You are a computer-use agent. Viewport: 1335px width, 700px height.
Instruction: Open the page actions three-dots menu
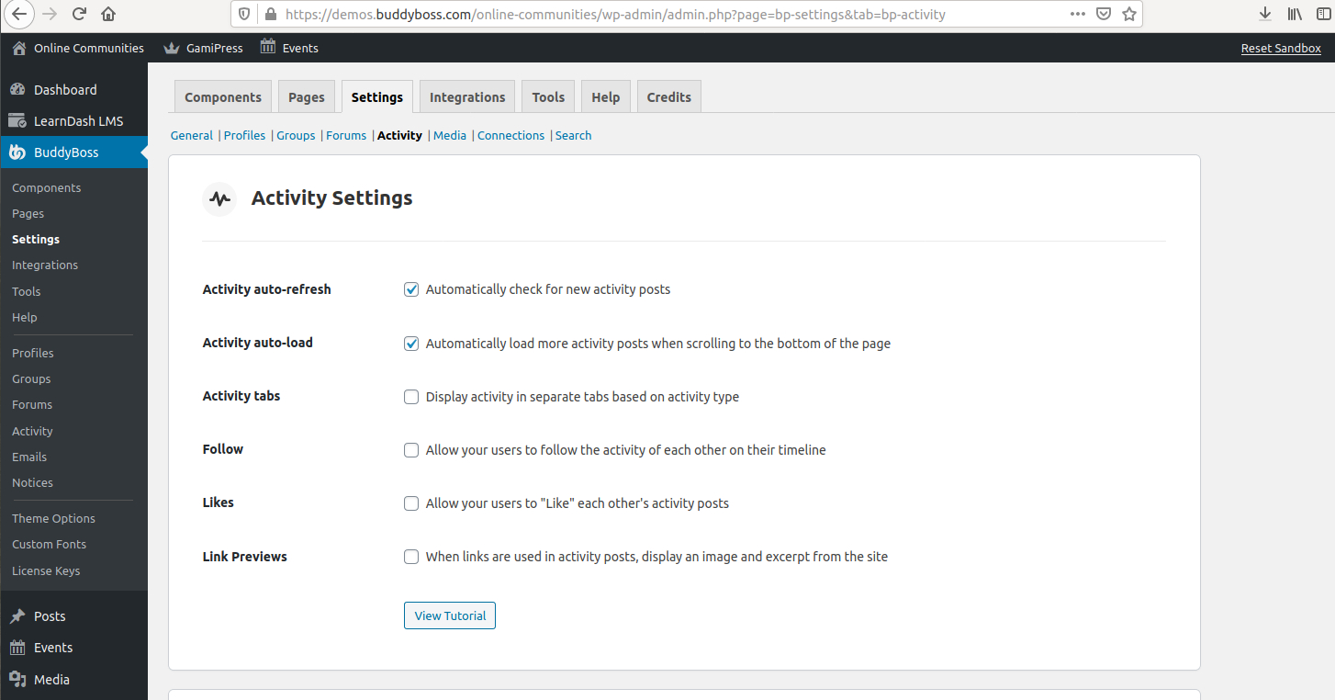click(1078, 14)
